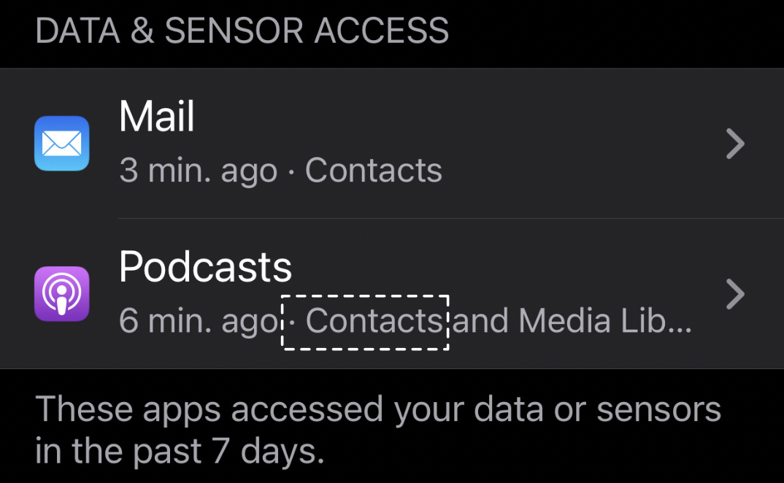Tap empty space right of Mail title
This screenshot has height=483, width=784.
(453, 117)
